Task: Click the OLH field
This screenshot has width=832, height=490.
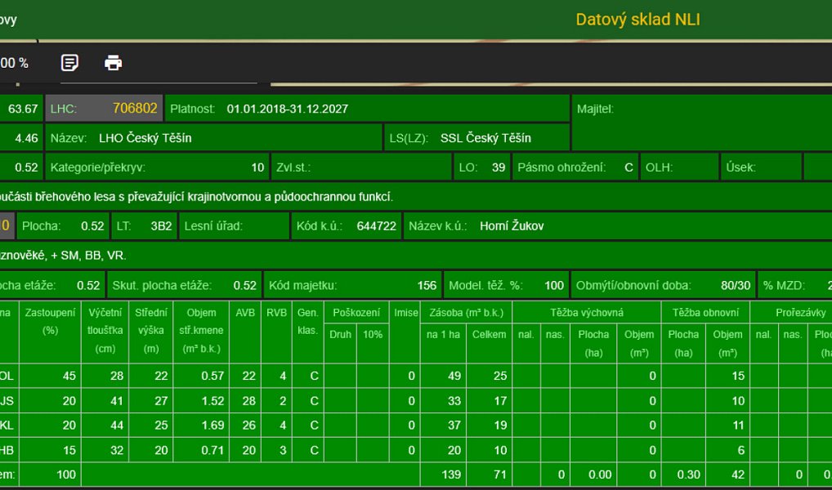Action: coord(680,167)
